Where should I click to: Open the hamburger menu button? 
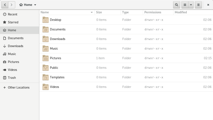coord(198,5)
